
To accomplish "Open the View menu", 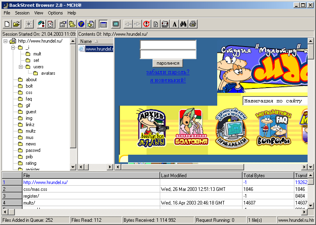I will pos(39,13).
